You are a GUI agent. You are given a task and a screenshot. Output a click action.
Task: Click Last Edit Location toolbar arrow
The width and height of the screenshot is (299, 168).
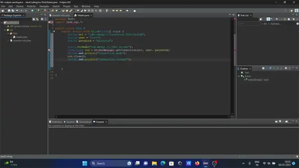pos(113,10)
